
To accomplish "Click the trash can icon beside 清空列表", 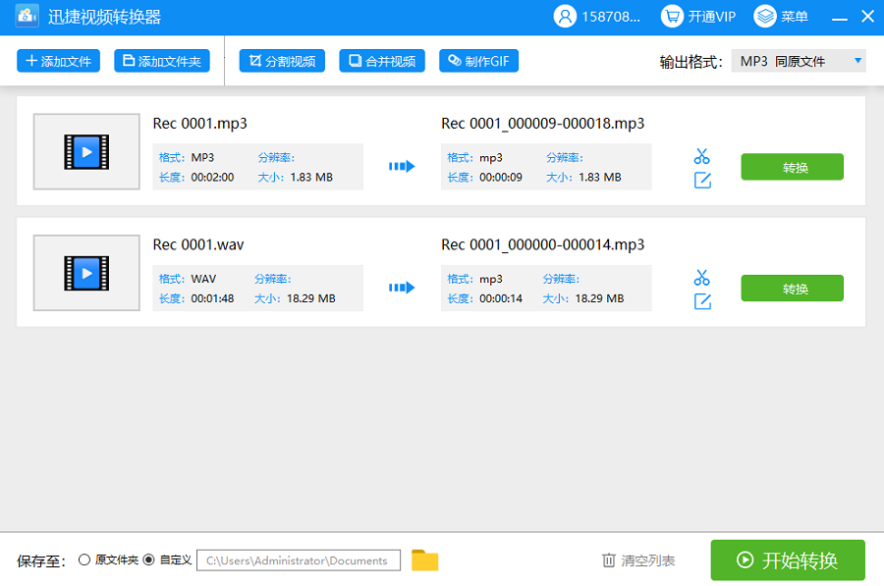I will point(609,560).
